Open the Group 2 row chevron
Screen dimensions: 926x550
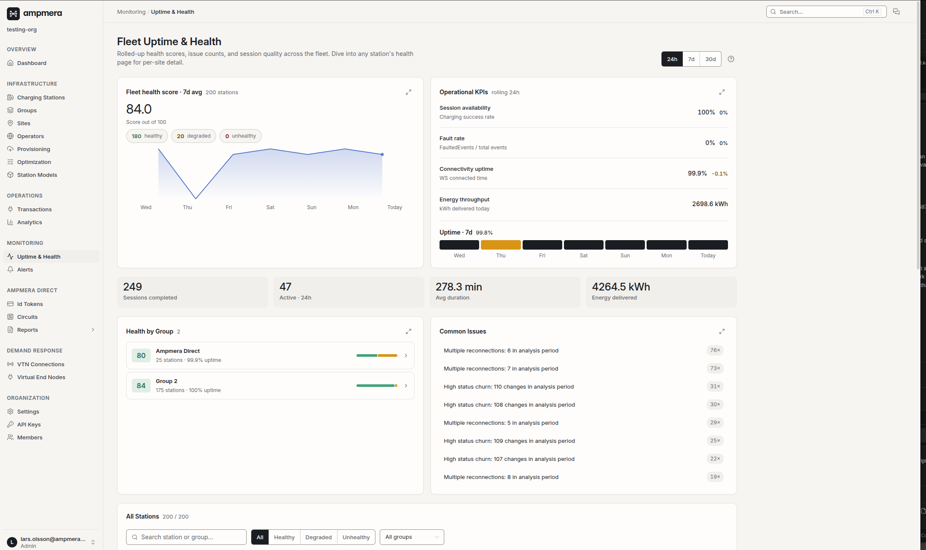(x=406, y=386)
